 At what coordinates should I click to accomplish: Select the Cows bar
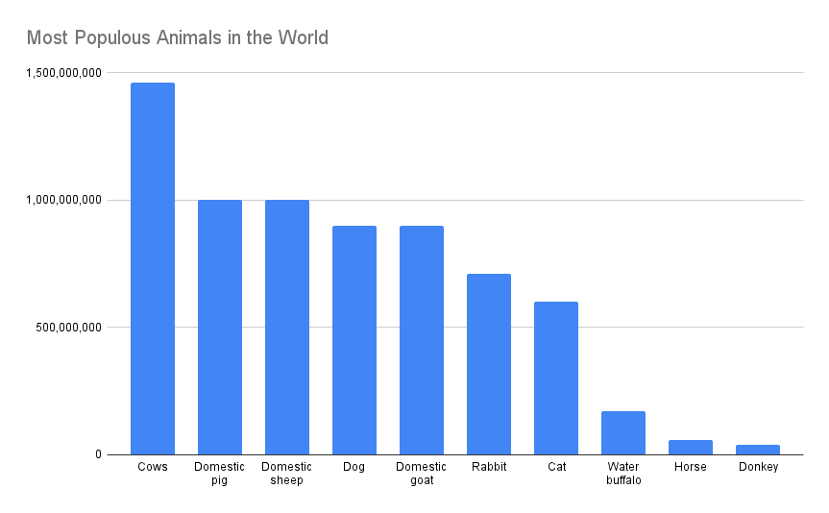(x=153, y=269)
